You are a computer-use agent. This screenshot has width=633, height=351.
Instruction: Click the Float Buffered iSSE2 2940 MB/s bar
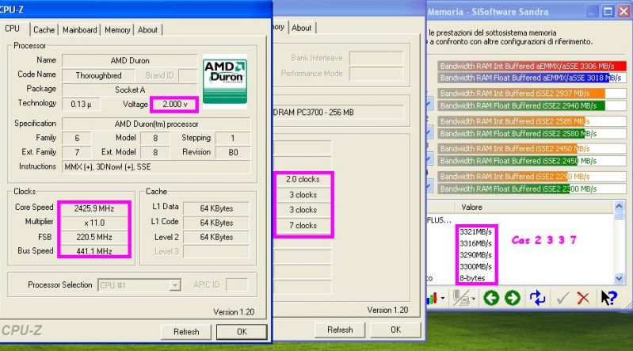532,106
